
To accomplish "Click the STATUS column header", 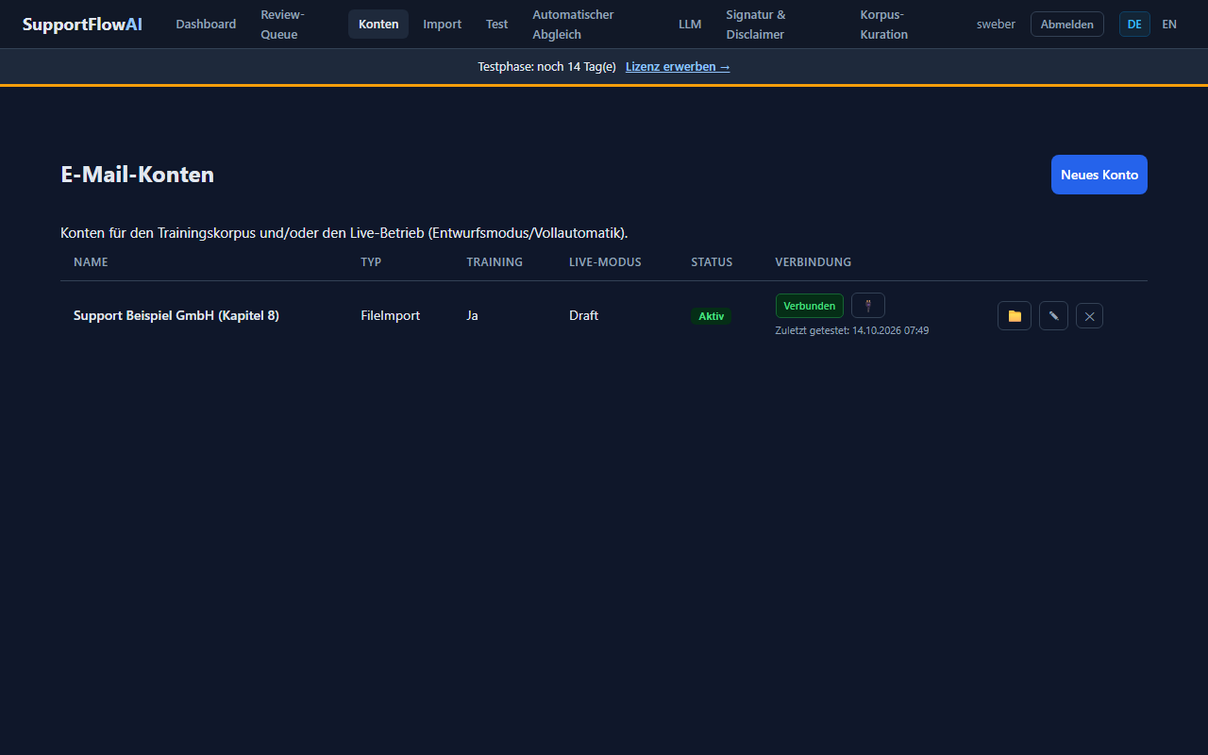I will (712, 262).
